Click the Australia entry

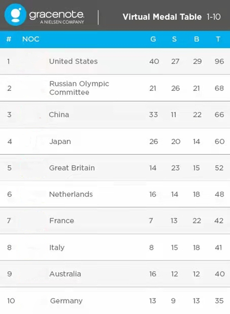tap(65, 274)
